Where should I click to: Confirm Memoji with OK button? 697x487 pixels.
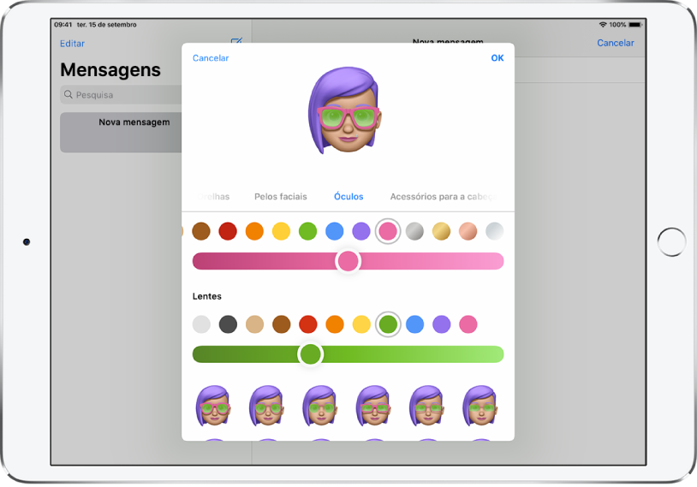[497, 57]
